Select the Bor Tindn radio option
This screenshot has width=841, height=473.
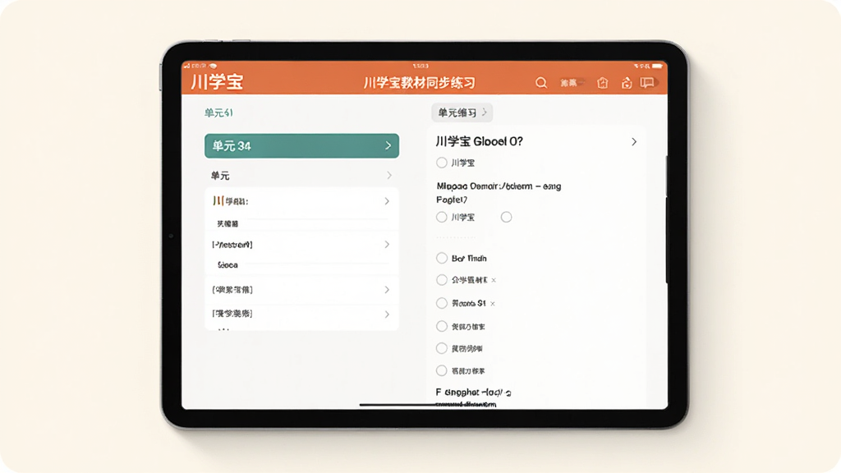[441, 258]
